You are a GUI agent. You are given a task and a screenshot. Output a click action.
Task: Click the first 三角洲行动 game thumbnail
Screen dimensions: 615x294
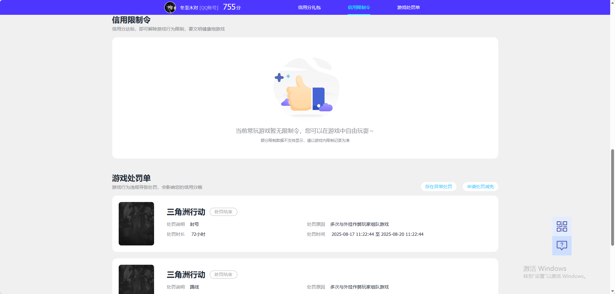coord(136,224)
